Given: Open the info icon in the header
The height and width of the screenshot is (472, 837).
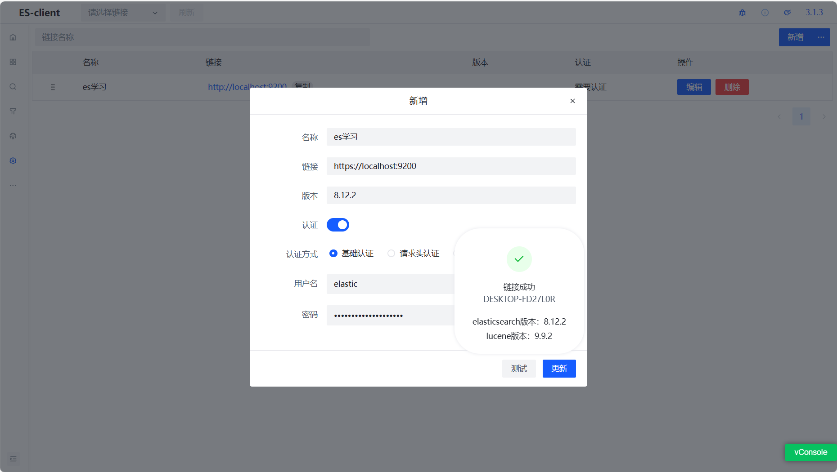Looking at the screenshot, I should [765, 12].
